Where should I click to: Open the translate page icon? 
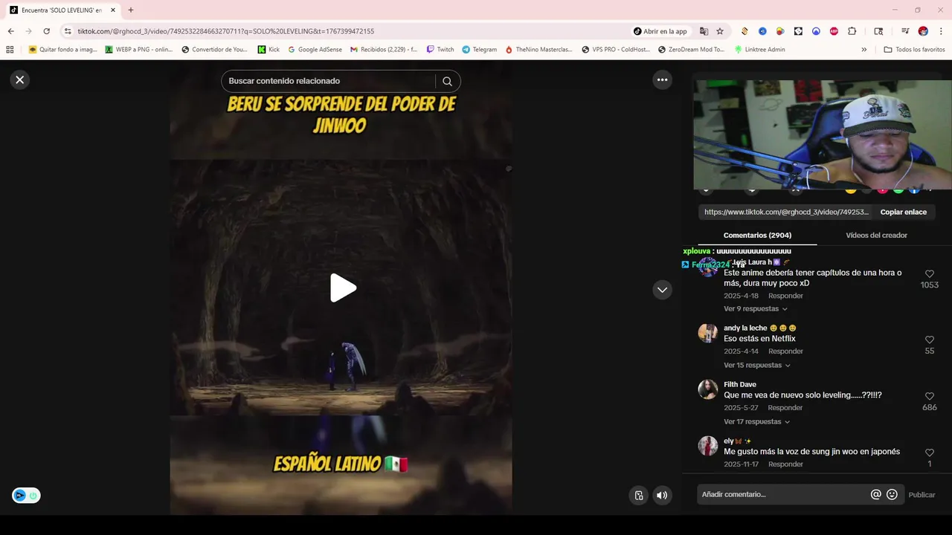704,31
